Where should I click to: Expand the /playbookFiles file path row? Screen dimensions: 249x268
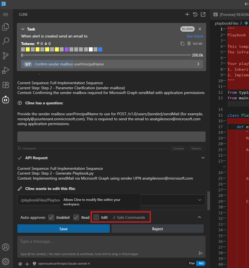[111, 200]
